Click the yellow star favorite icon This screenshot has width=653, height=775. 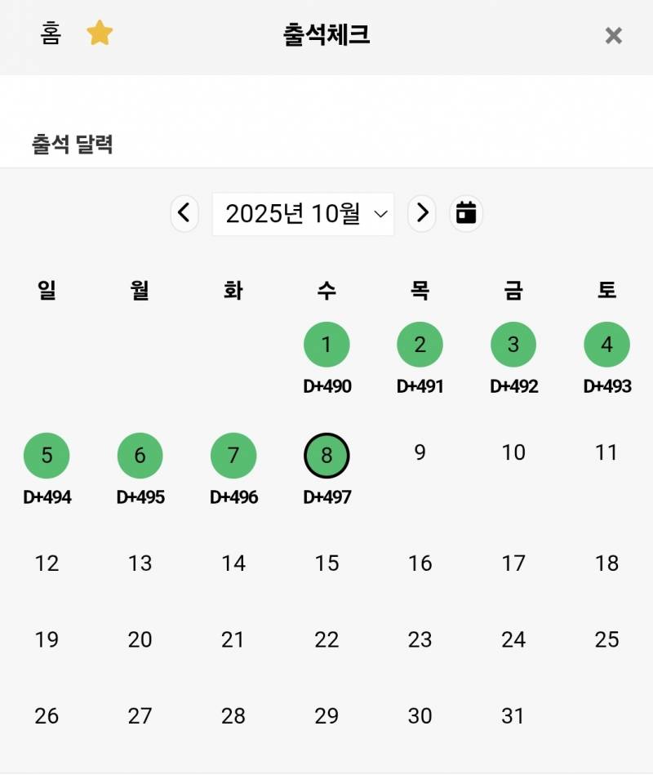click(x=100, y=33)
